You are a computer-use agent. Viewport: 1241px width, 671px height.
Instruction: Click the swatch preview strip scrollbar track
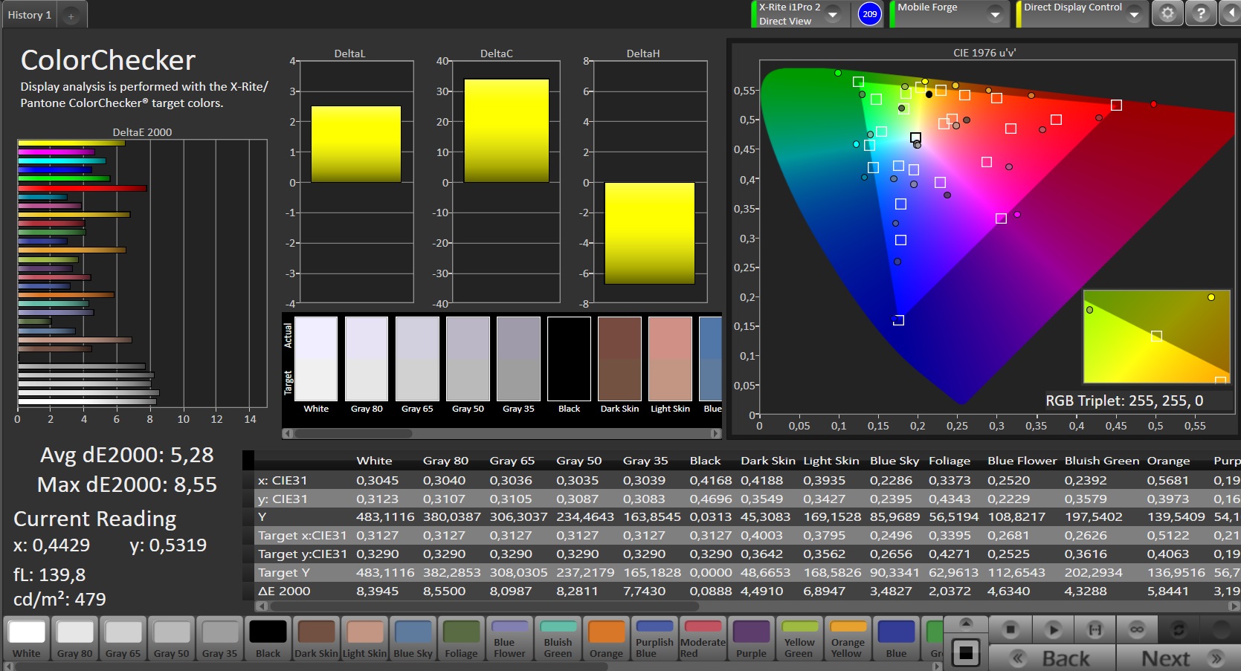point(502,433)
